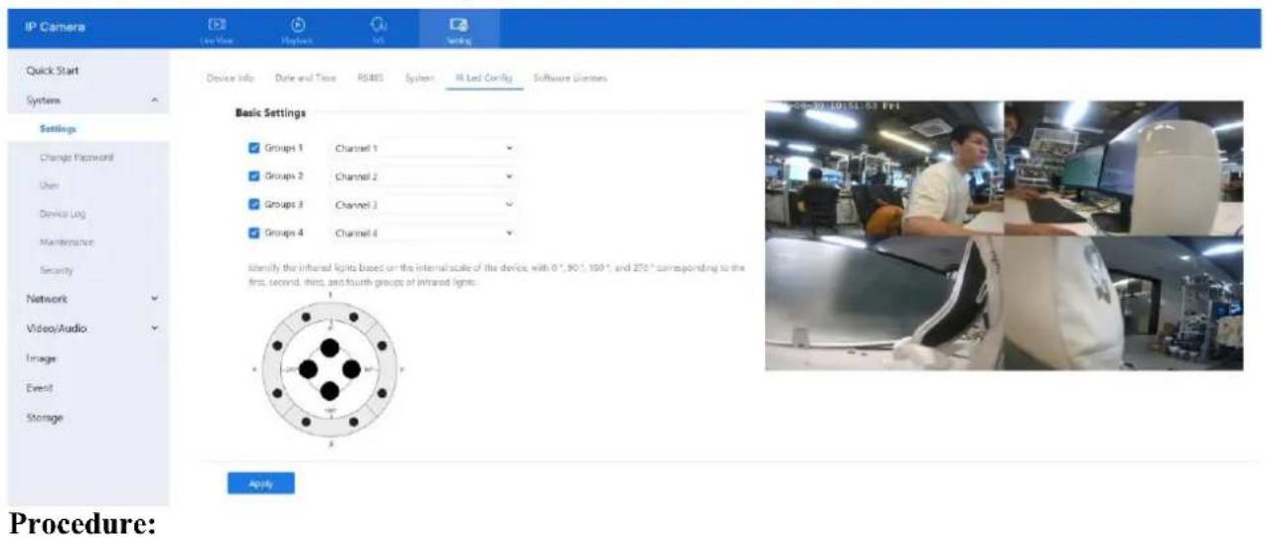
Task: Click the Basic Settings heading
Action: tap(270, 113)
